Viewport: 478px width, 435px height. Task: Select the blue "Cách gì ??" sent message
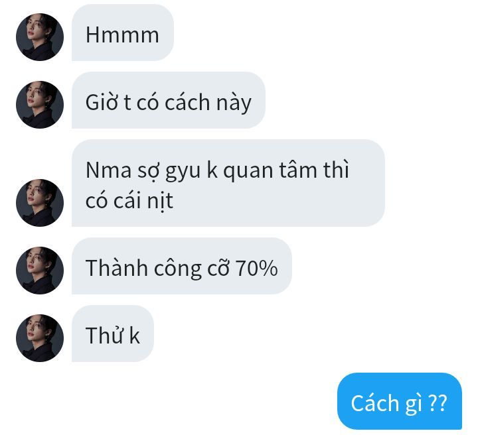pyautogui.click(x=400, y=401)
